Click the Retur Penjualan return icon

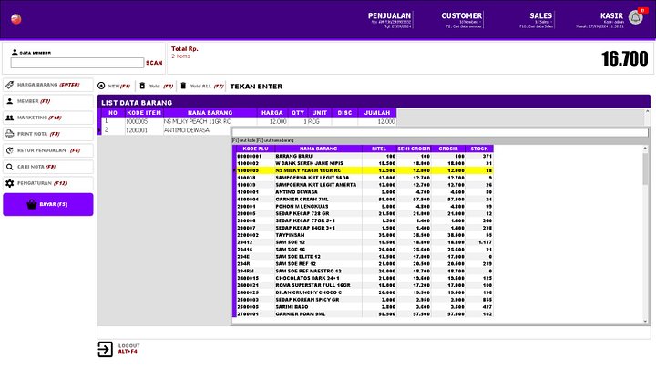tap(10, 150)
